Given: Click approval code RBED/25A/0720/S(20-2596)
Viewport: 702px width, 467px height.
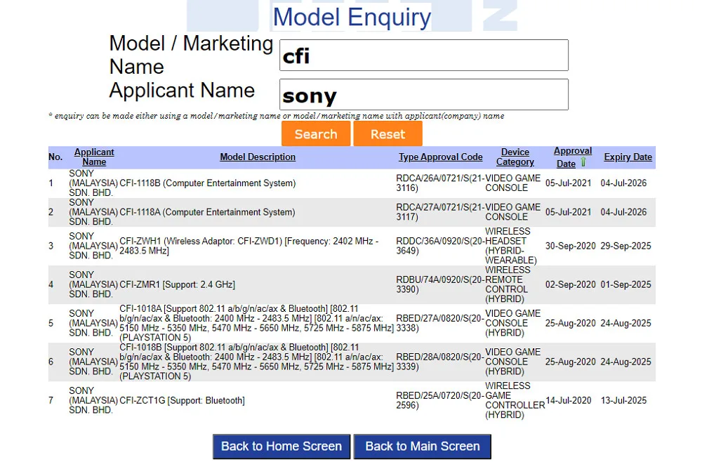Looking at the screenshot, I should tap(440, 401).
